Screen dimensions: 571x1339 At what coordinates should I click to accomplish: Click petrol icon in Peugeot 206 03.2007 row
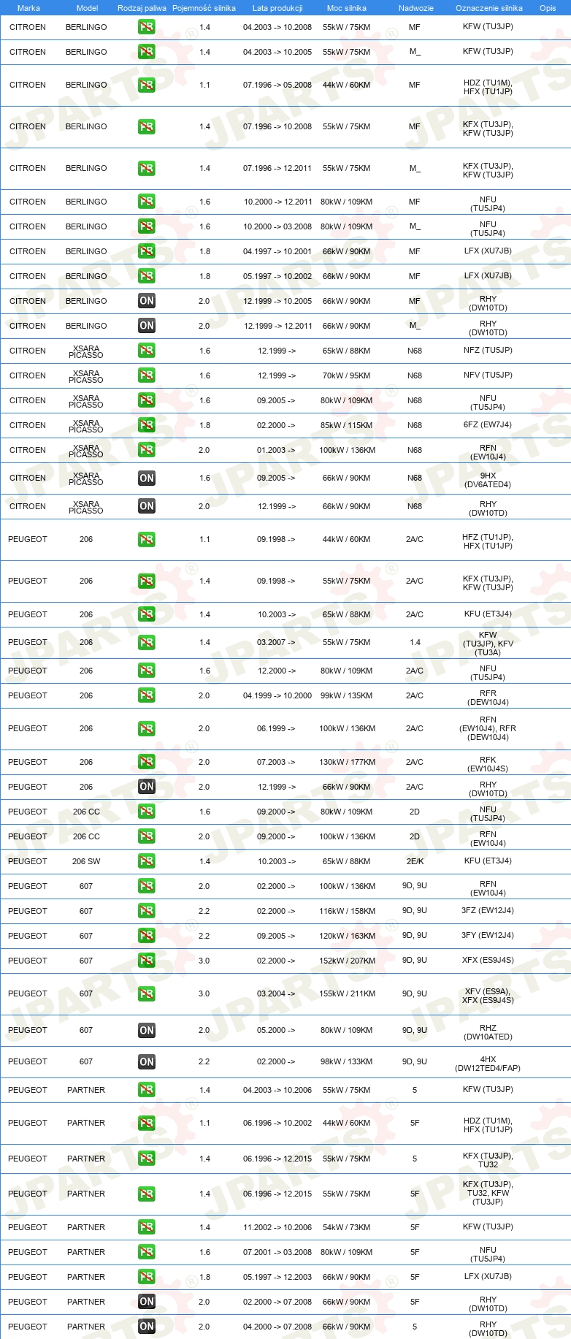[x=147, y=643]
